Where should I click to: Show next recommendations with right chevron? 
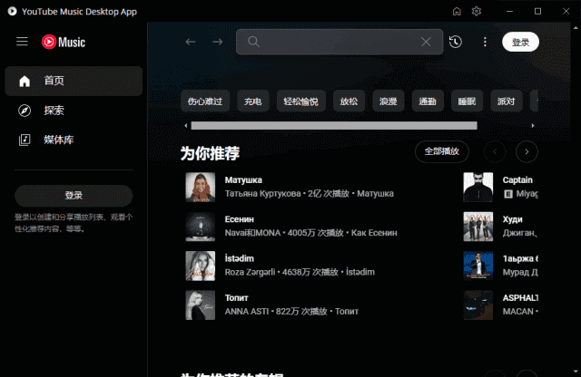pos(527,151)
